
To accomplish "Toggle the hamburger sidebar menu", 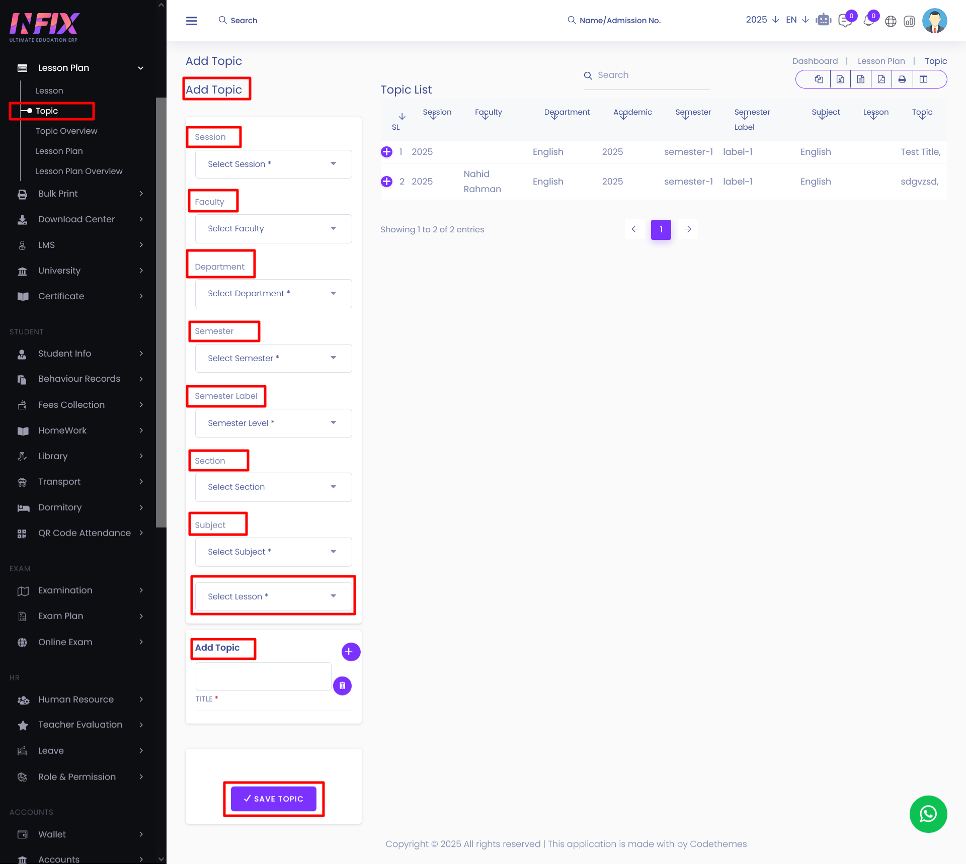I will [191, 21].
